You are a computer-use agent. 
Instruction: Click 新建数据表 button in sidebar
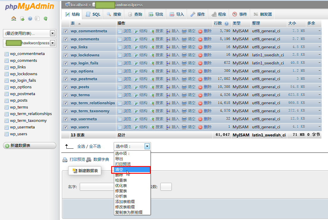[29, 146]
